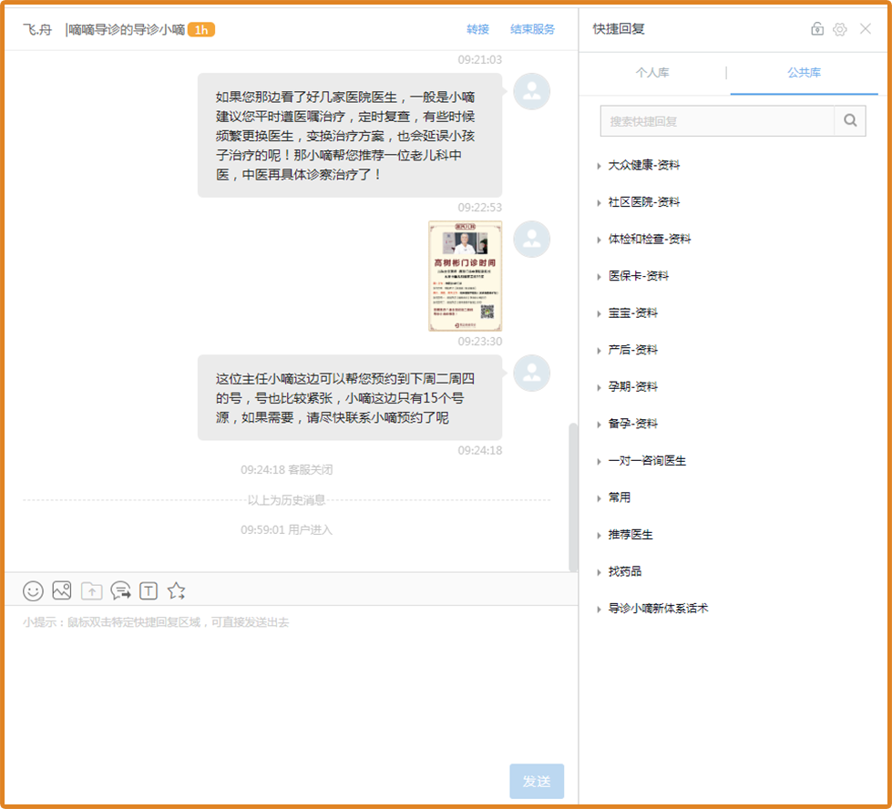Select the 公共库 tab
Image resolution: width=892 pixels, height=809 pixels.
click(804, 73)
